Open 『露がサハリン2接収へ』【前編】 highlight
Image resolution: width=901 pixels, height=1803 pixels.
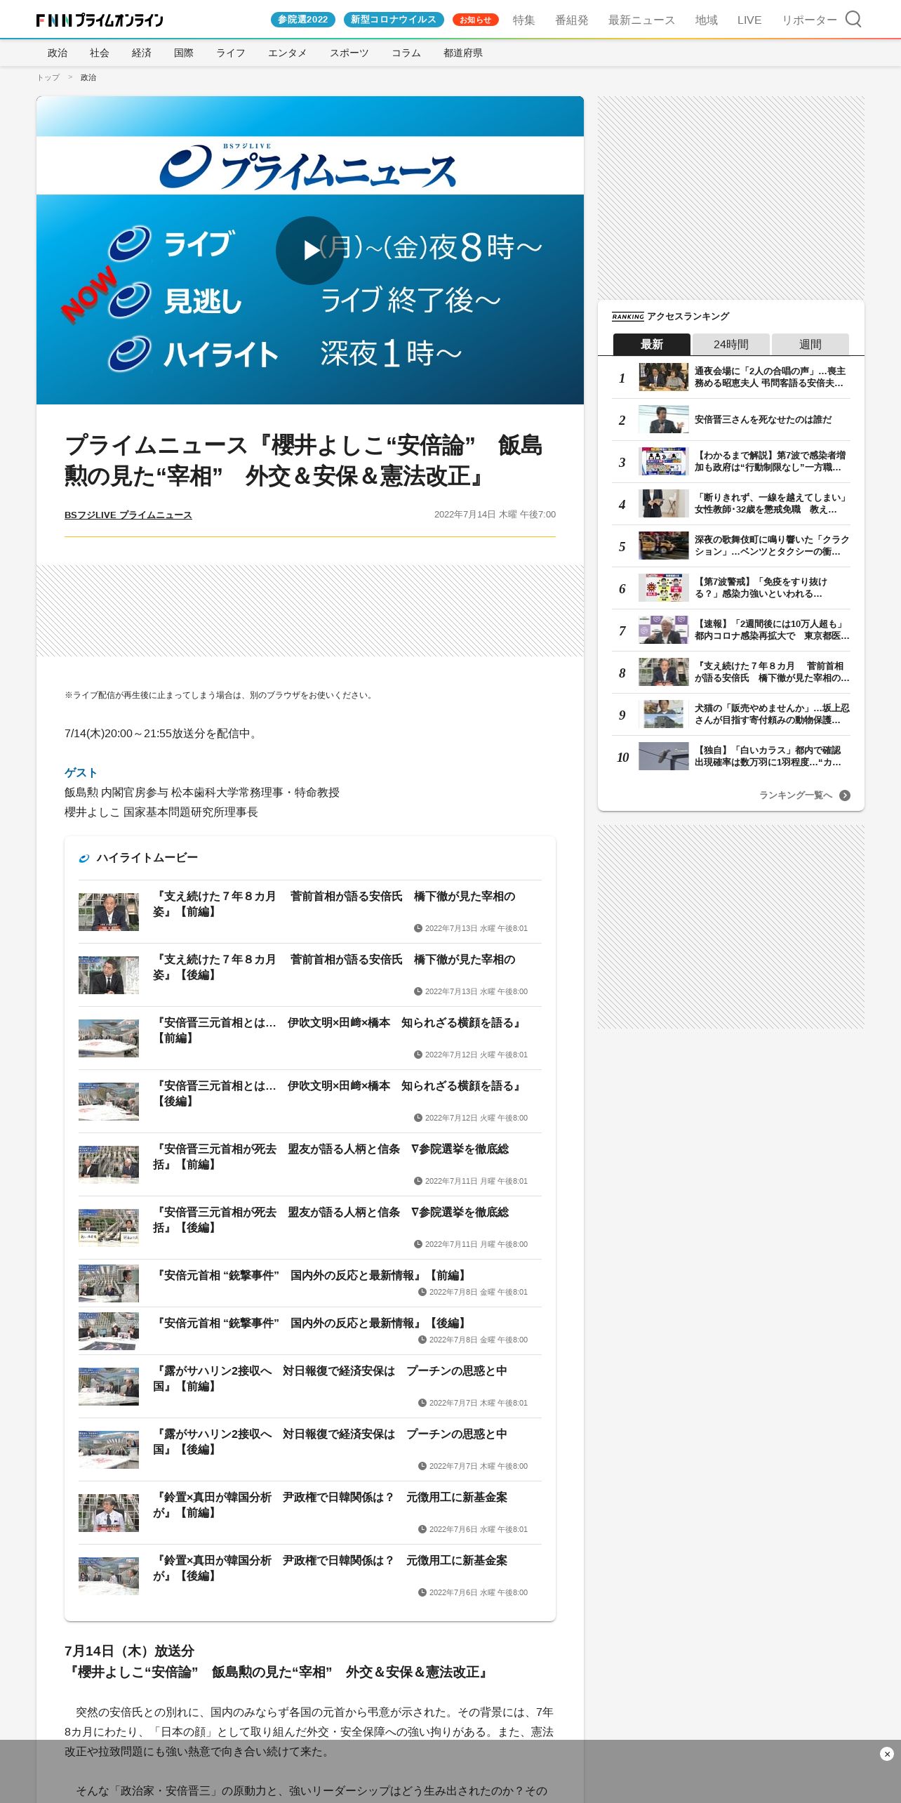click(330, 1378)
